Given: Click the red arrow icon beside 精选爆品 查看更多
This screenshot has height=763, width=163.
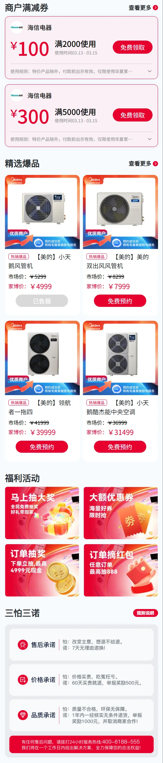Looking at the screenshot, I should click(x=155, y=163).
